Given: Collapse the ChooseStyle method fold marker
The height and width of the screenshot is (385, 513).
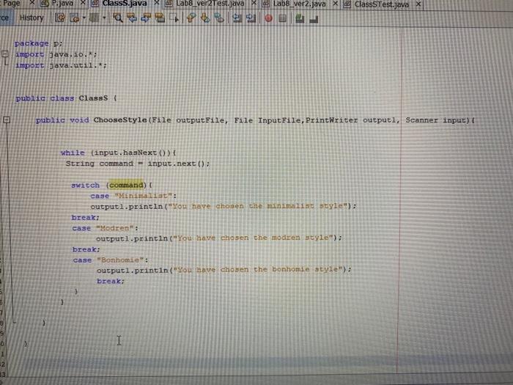Looking at the screenshot, I should tap(7, 120).
